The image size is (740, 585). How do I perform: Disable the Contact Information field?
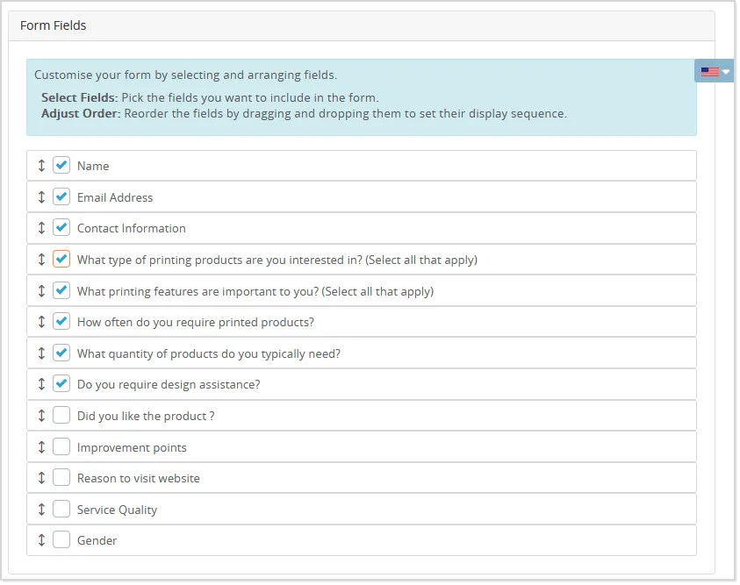click(61, 228)
